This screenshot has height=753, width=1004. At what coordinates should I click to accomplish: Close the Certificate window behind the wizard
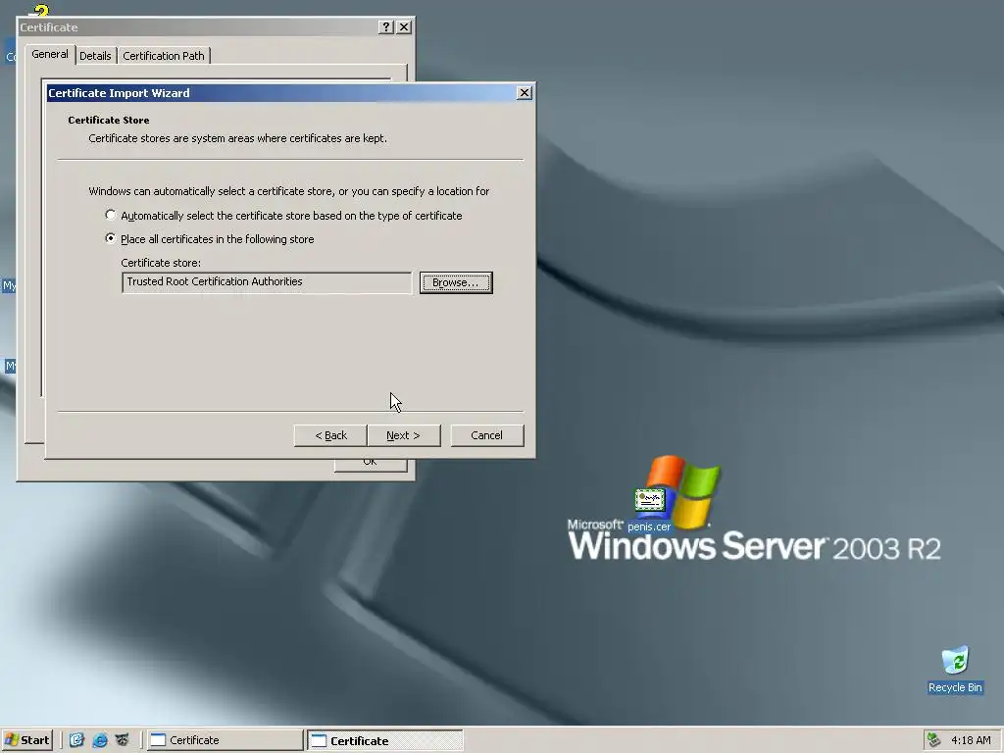tap(404, 26)
